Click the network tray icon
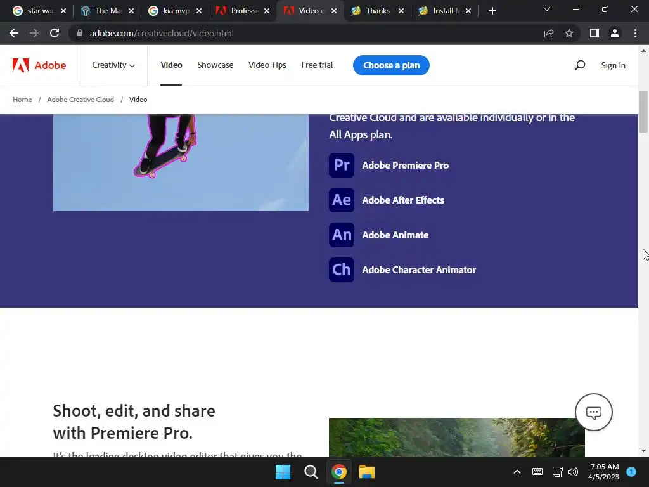The width and height of the screenshot is (649, 487). (557, 472)
